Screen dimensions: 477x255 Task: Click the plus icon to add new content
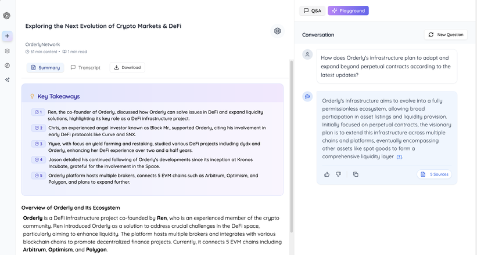[7, 36]
